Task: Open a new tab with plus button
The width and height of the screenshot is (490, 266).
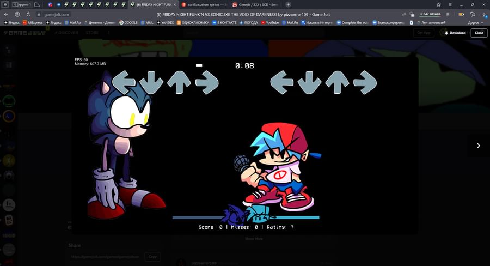Action: (x=288, y=5)
